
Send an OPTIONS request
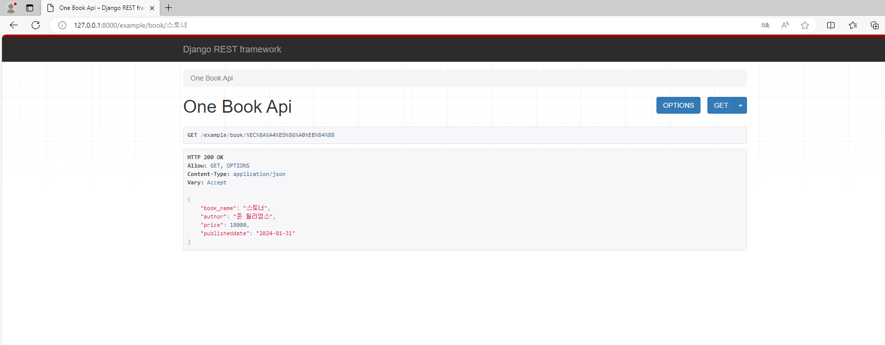[678, 105]
